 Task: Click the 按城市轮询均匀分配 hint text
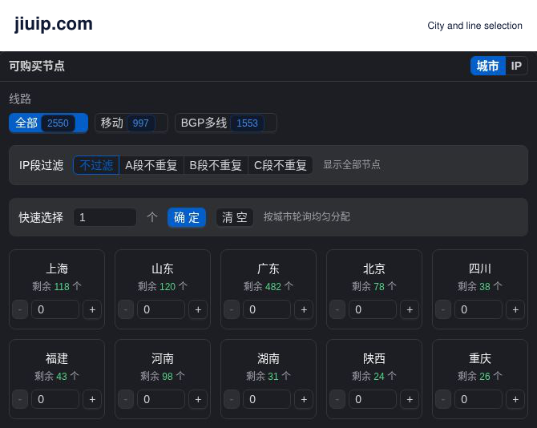(x=307, y=216)
